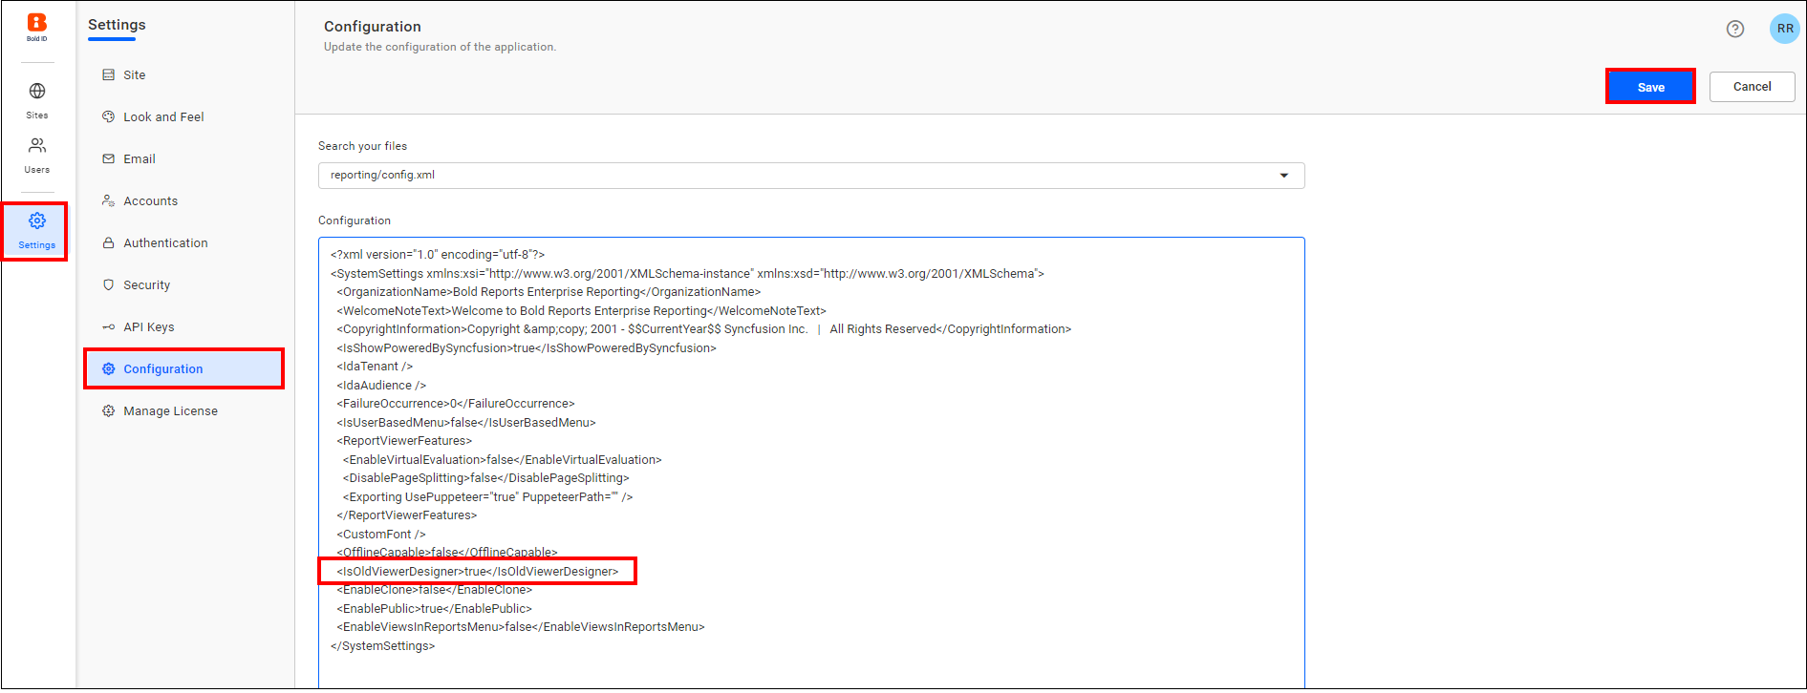Viewport: 1807px width, 693px height.
Task: Click the Configuration page title
Action: (x=372, y=27)
